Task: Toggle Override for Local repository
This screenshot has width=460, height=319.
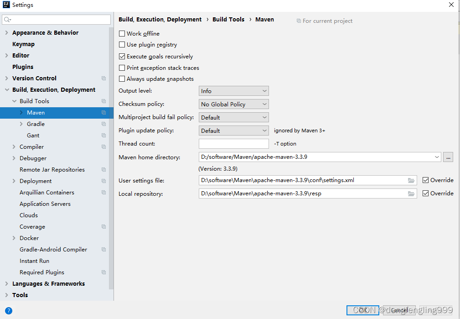Action: click(x=425, y=193)
